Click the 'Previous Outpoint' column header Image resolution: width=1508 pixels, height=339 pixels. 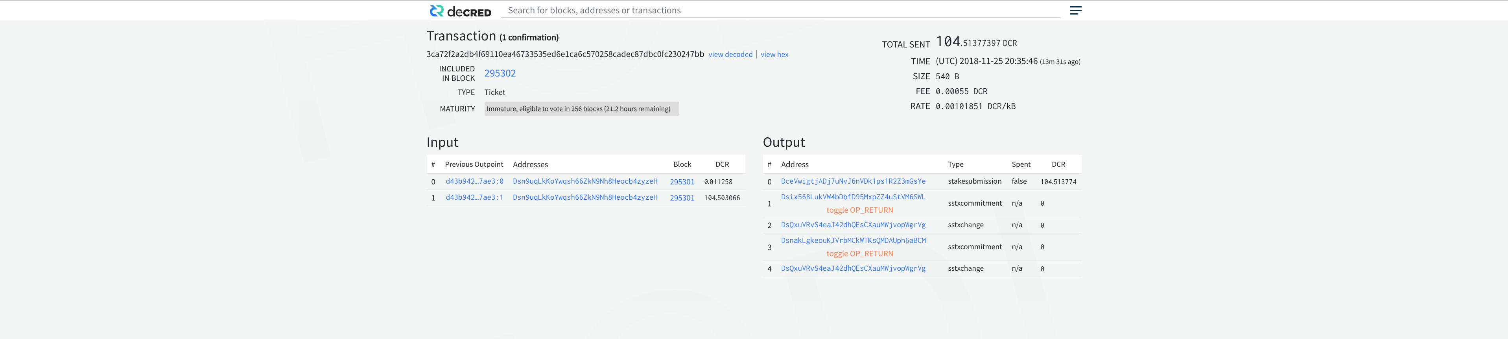(474, 164)
